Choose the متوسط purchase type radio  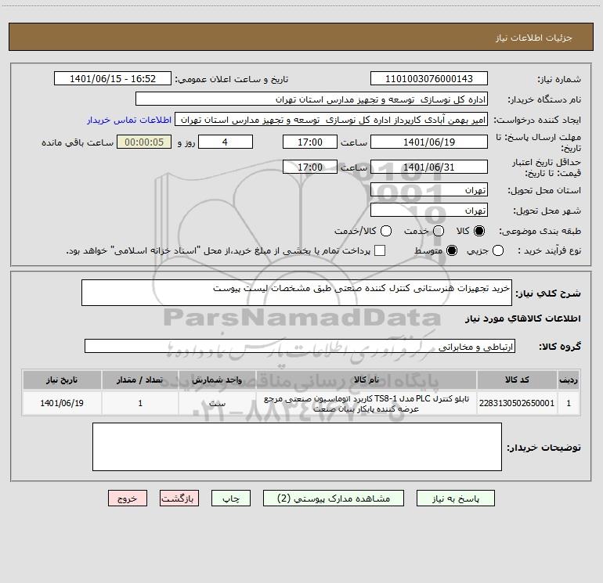452,250
